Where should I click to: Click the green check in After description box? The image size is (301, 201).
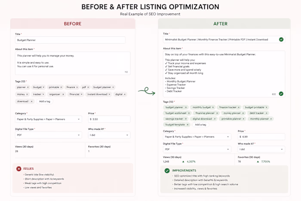pyautogui.click(x=281, y=94)
